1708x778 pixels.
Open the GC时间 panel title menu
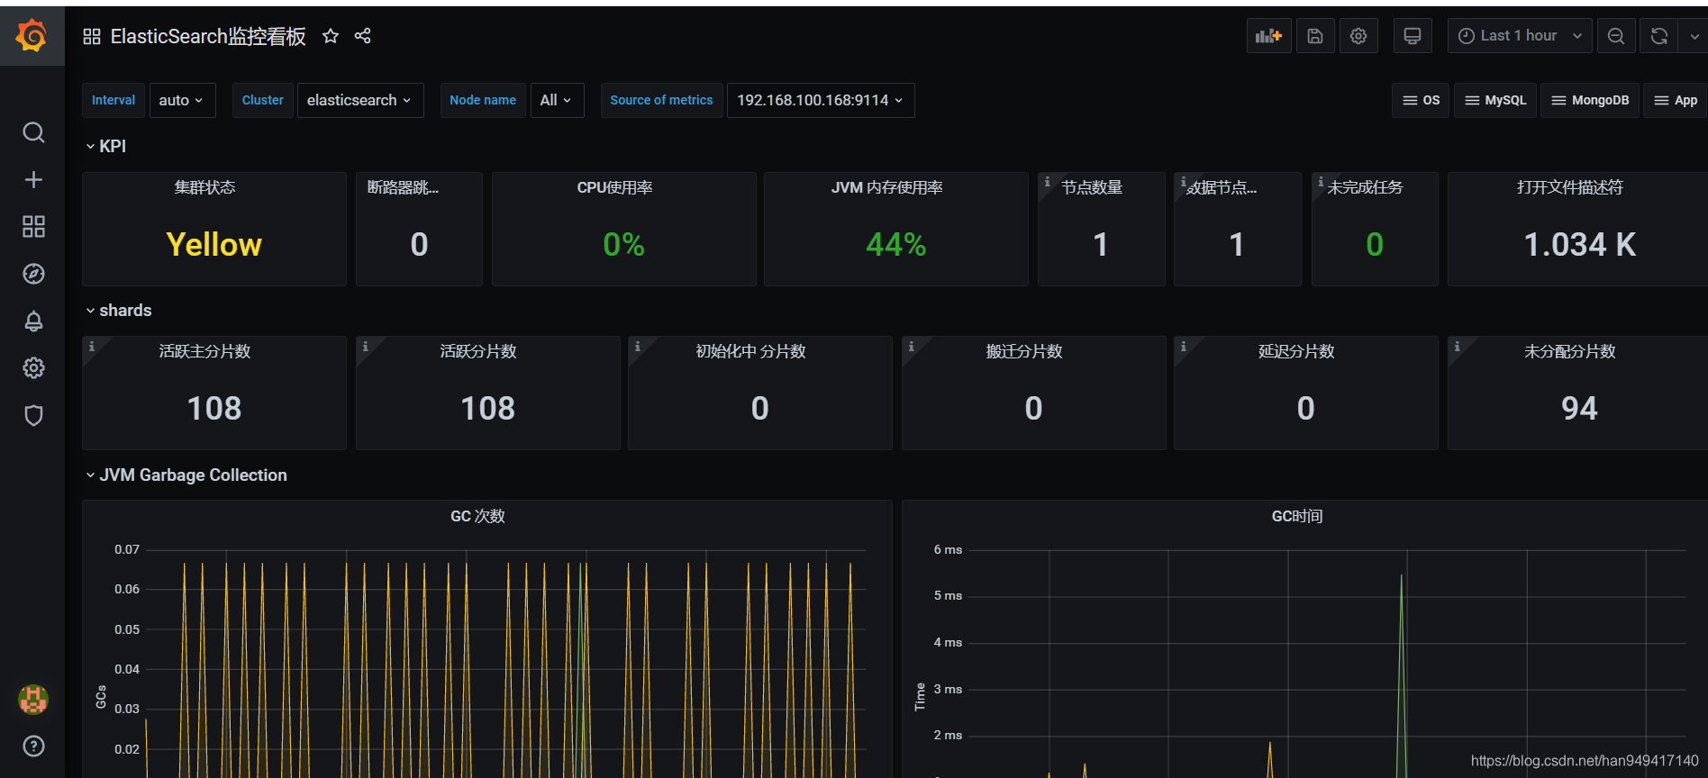(x=1297, y=516)
